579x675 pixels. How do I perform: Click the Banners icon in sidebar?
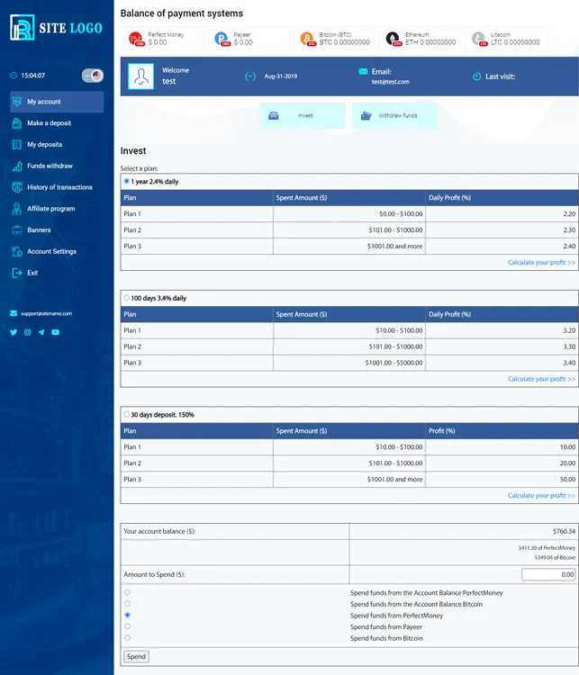pyautogui.click(x=17, y=230)
